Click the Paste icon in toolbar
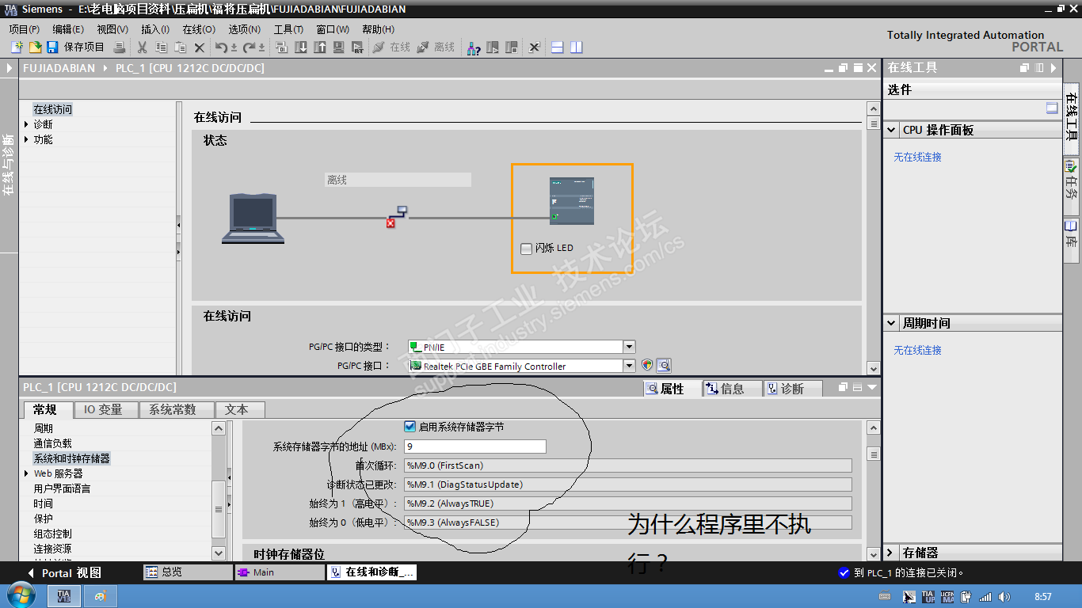This screenshot has width=1082, height=608. pyautogui.click(x=180, y=47)
